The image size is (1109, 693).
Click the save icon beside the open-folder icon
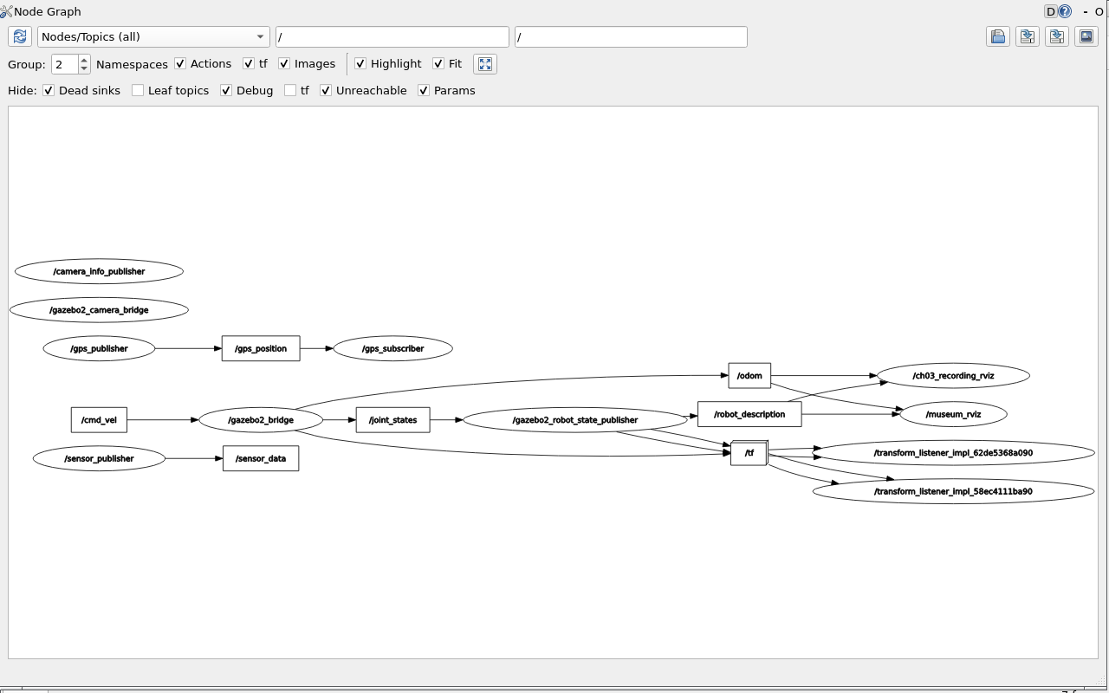click(x=1028, y=36)
